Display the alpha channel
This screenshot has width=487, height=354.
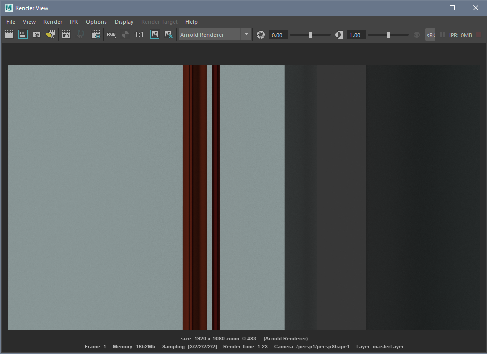click(x=125, y=34)
